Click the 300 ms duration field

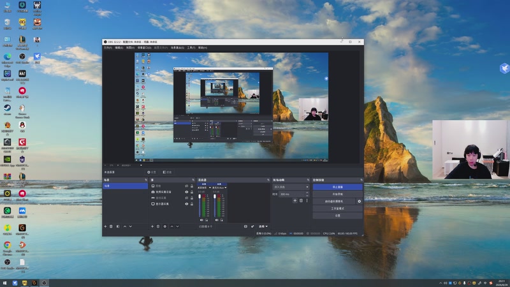tap(293, 195)
